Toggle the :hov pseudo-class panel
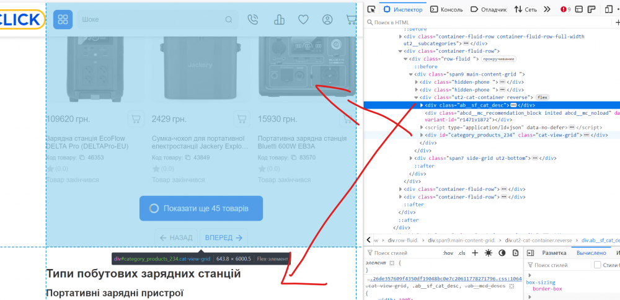Viewport: 620px width, 300px height. [x=448, y=253]
